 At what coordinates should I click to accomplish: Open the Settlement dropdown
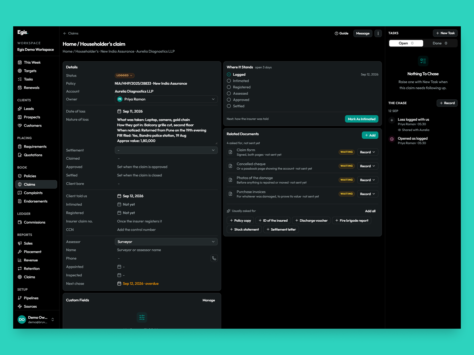point(166,150)
